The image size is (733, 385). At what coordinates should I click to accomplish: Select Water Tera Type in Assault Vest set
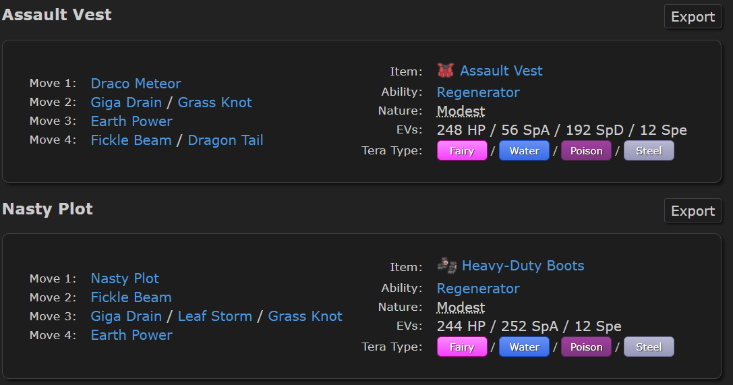(x=524, y=151)
